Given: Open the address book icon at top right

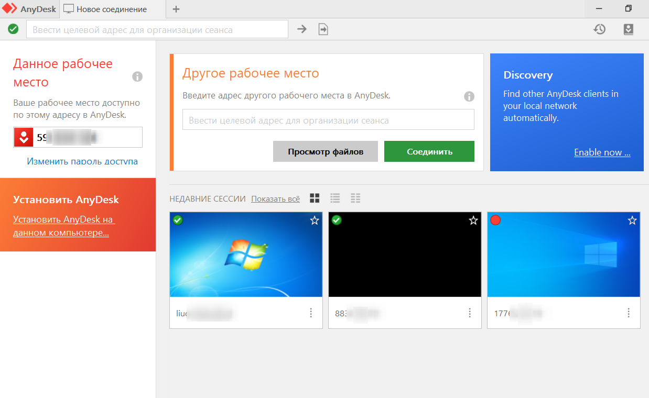Looking at the screenshot, I should tap(629, 29).
